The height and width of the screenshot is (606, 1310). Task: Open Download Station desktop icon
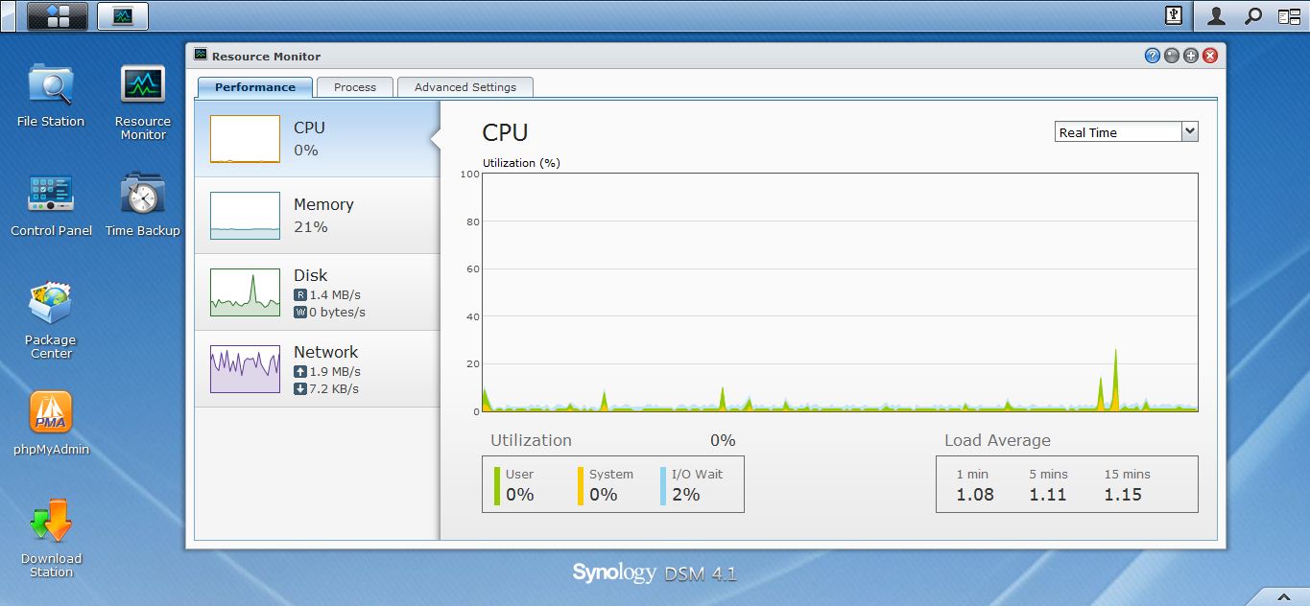[51, 524]
